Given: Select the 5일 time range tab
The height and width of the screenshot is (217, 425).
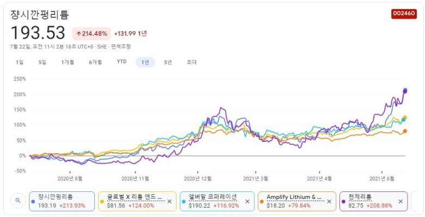Looking at the screenshot, I should (42, 62).
